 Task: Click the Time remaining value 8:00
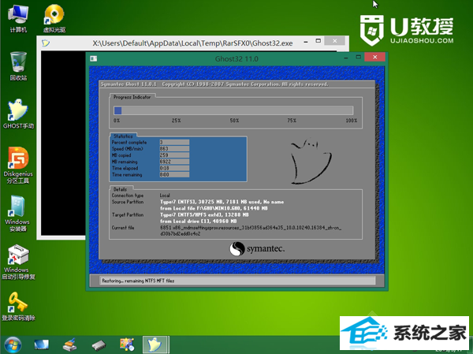pyautogui.click(x=174, y=174)
